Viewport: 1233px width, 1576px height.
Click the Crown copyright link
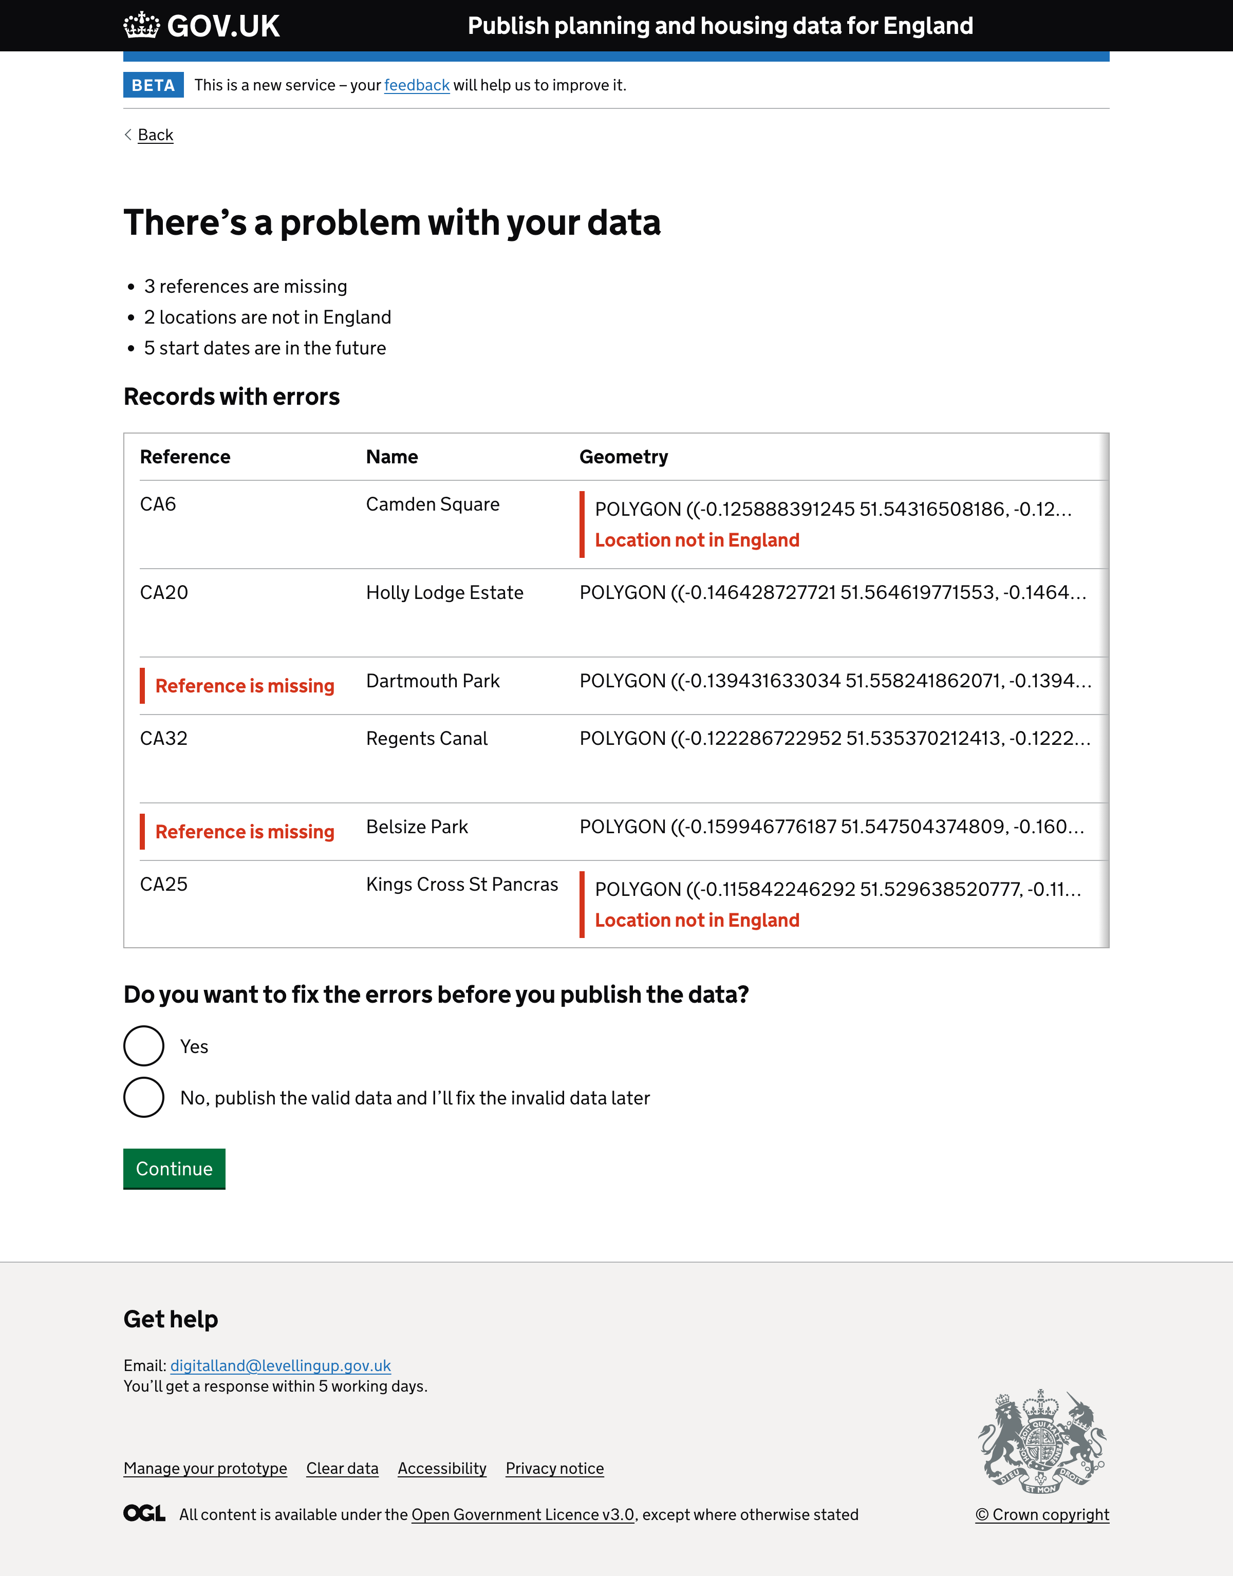pos(1042,1515)
